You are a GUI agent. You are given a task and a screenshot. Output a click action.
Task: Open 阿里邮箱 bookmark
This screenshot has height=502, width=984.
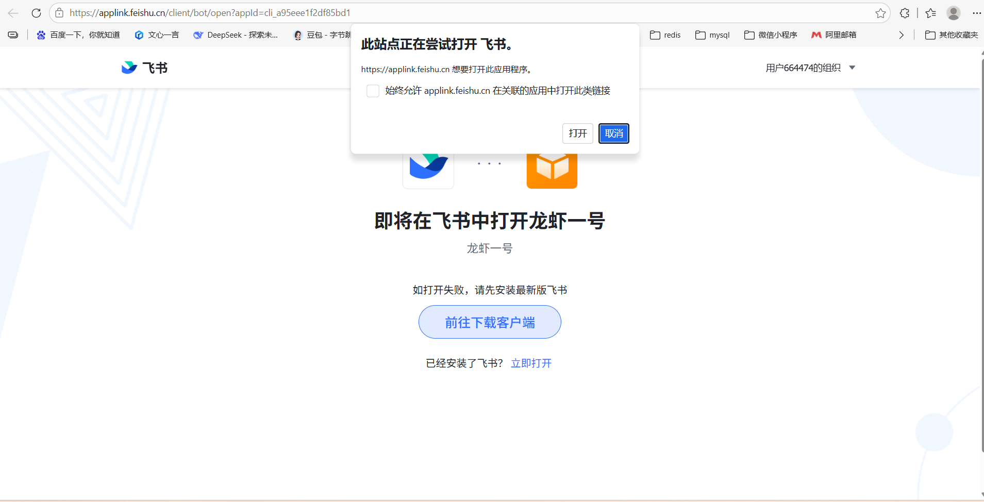pyautogui.click(x=833, y=35)
